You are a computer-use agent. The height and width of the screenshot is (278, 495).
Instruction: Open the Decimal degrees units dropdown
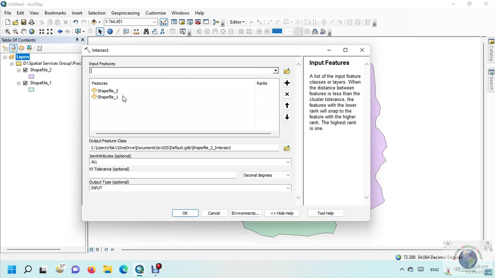[288, 175]
